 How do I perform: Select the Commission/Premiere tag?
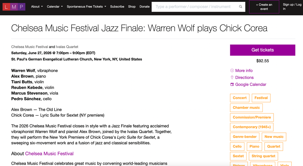(x=252, y=117)
